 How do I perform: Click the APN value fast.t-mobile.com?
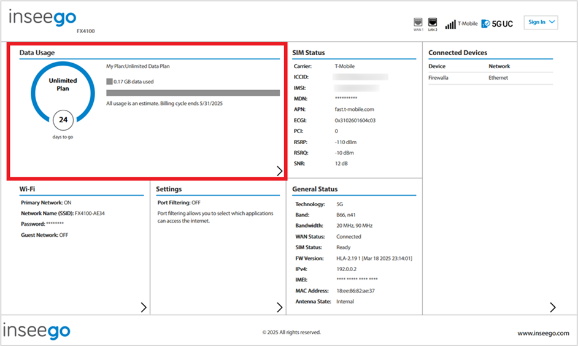pyautogui.click(x=354, y=109)
